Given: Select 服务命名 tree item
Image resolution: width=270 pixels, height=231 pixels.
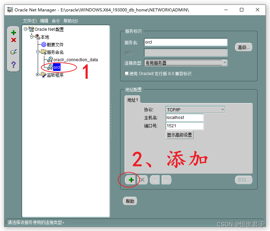Looking at the screenshot, I should (55, 52).
